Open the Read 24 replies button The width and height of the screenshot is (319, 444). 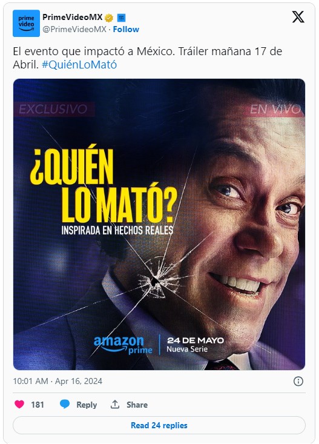tap(159, 425)
